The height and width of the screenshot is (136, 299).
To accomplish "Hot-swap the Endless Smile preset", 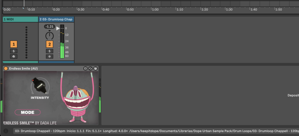I will [x=90, y=69].
